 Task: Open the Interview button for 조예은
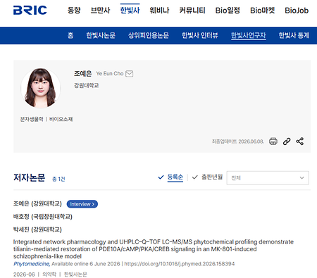coord(82,204)
